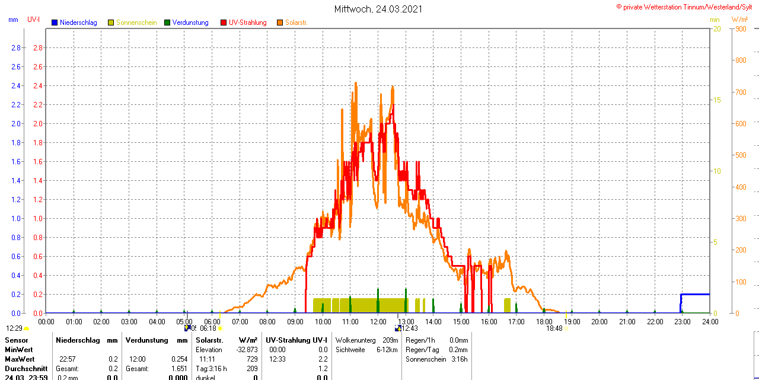759x380 pixels.
Task: Click the 18:00 hour label on time axis
Action: pos(544,321)
